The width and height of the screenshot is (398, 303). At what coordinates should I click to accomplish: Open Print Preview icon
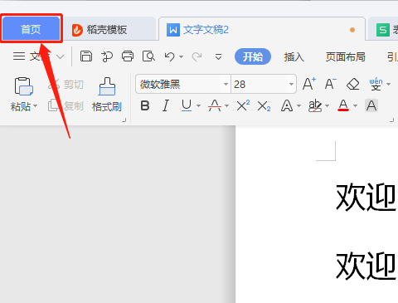click(148, 56)
